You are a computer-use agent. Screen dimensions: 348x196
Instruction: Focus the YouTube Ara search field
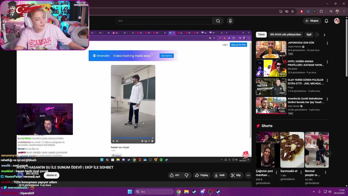coord(164,21)
